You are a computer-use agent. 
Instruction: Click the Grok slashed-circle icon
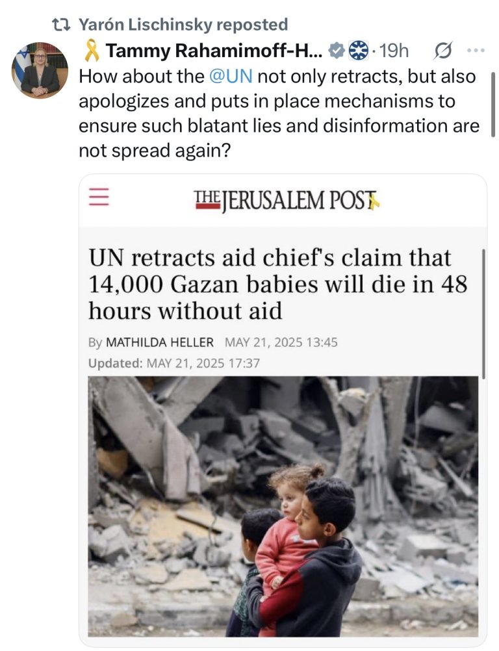click(442, 51)
